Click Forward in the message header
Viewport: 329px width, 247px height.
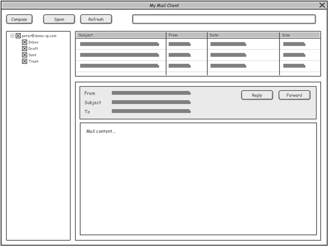[294, 95]
